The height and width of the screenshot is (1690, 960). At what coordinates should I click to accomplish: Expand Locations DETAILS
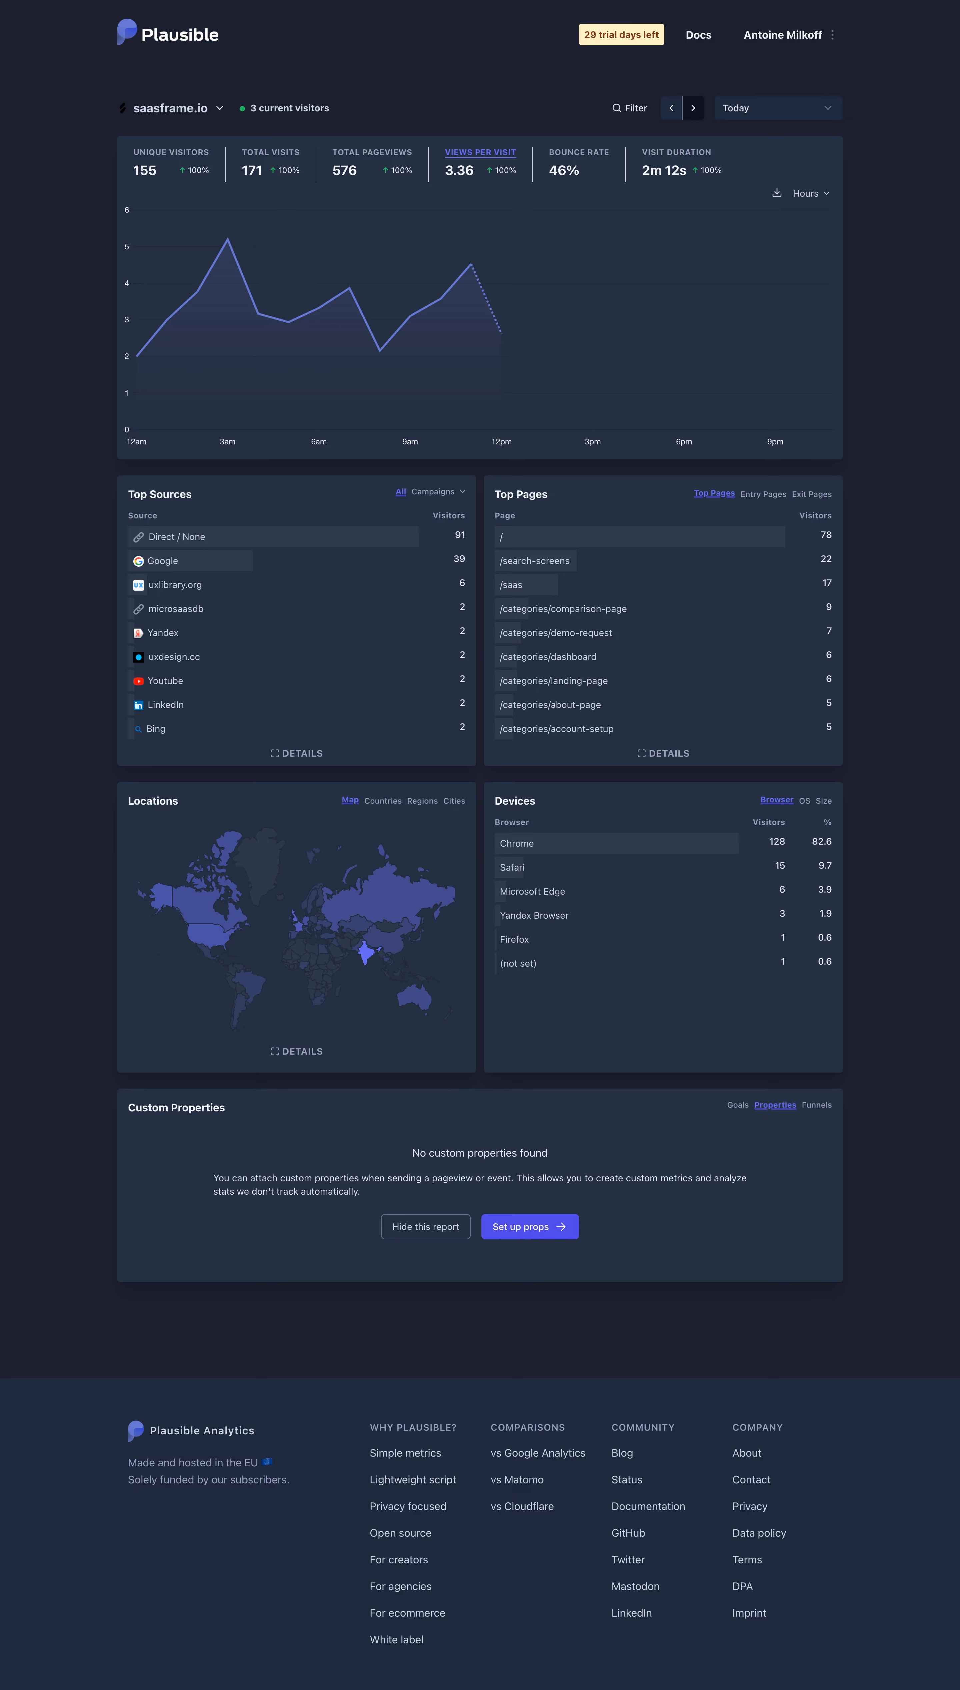tap(297, 1051)
